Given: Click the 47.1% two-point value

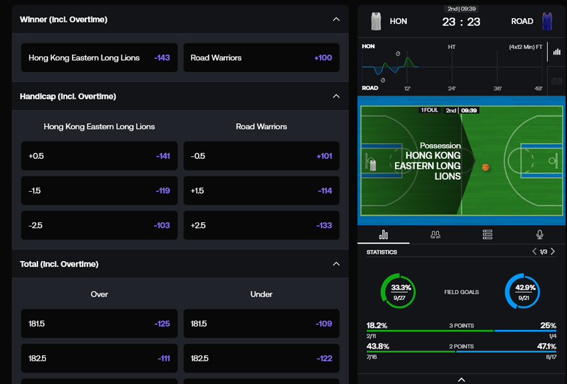Looking at the screenshot, I should [x=546, y=347].
